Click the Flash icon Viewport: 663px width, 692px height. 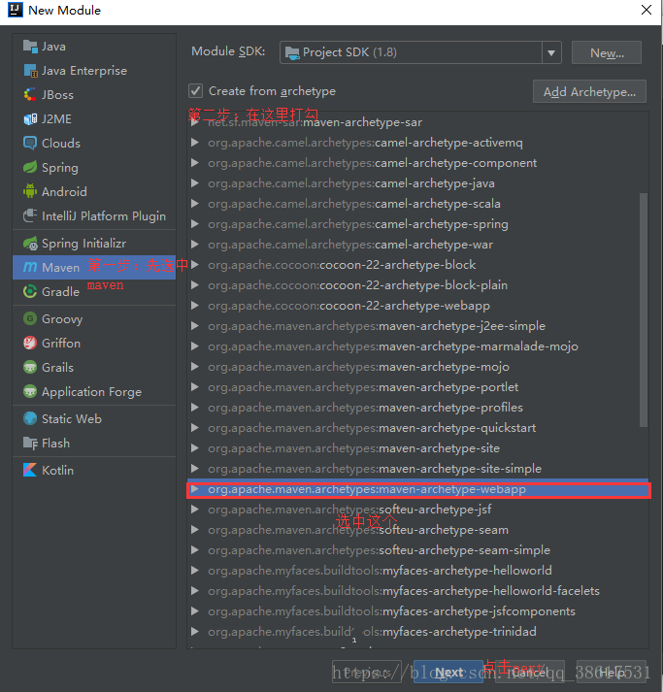click(x=30, y=444)
